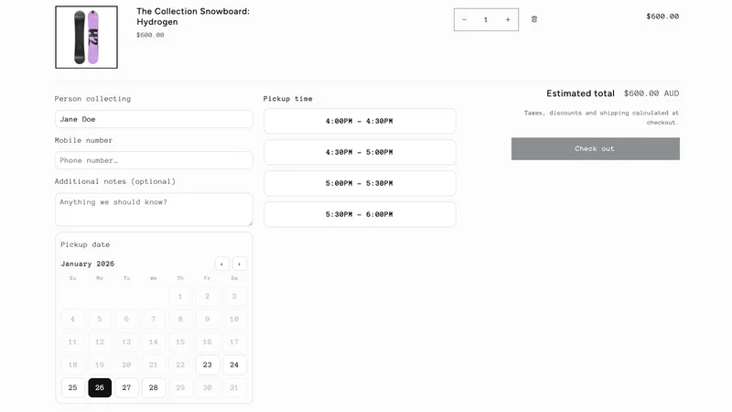Image resolution: width=732 pixels, height=412 pixels.
Task: Click the taxes and shipping note text
Action: [x=601, y=118]
